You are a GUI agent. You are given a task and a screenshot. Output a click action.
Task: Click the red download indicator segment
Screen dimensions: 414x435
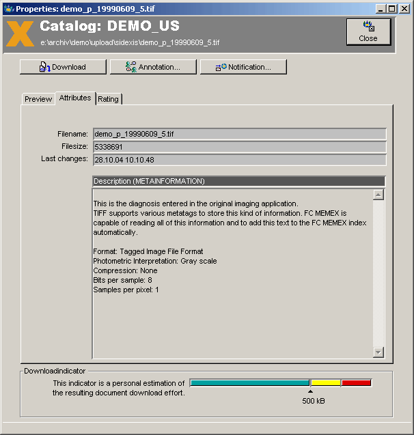[x=356, y=383]
